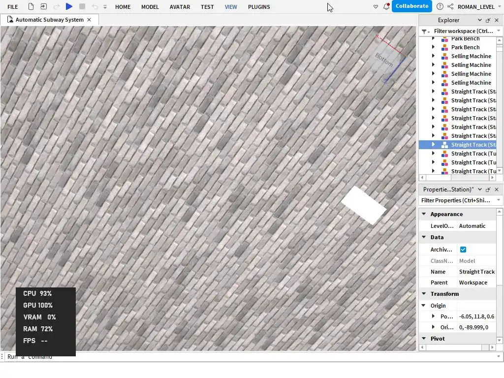Collapse the Data section
This screenshot has height=378, width=504.
424,237
